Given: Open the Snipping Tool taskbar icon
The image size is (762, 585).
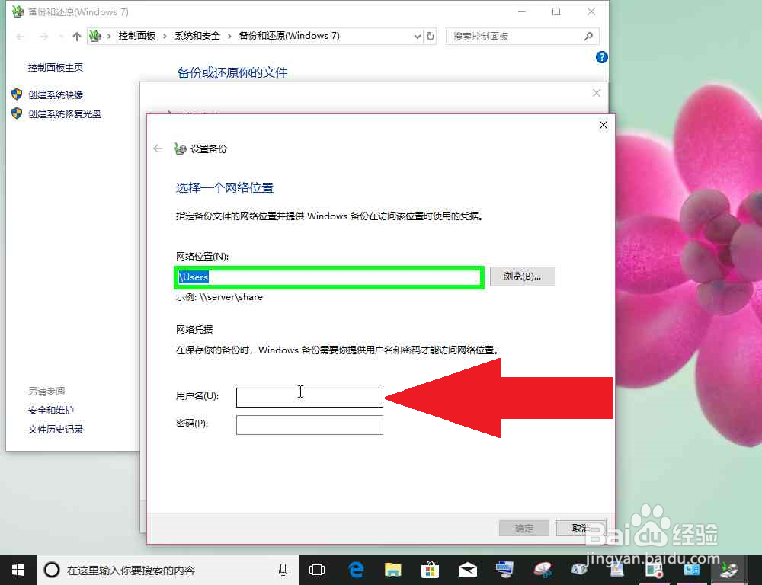Looking at the screenshot, I should click(543, 570).
